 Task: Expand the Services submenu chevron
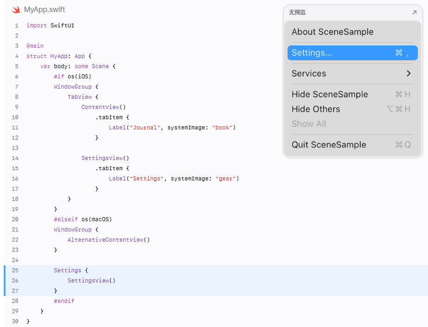[x=409, y=73]
